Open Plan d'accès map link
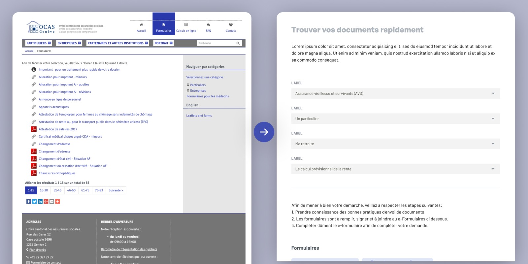528x264 pixels. [x=38, y=250]
